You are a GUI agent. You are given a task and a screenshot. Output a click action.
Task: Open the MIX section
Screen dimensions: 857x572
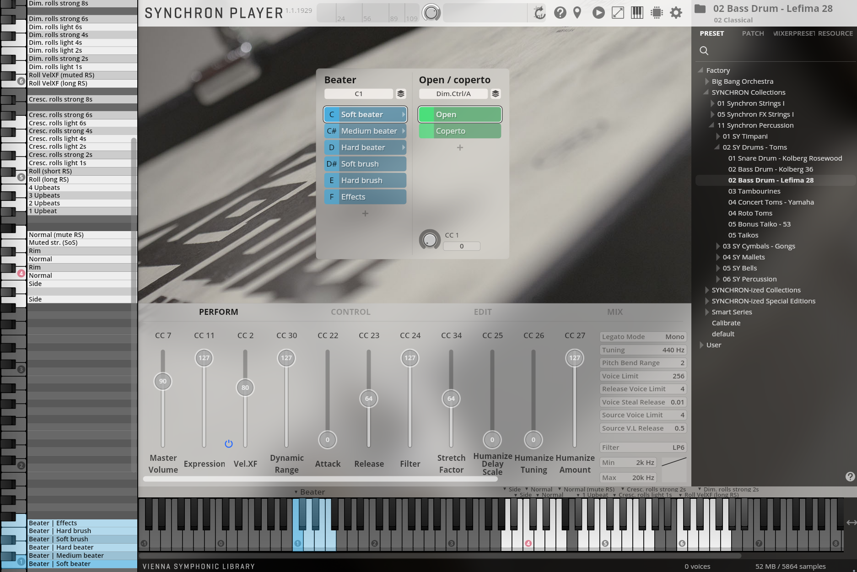615,312
